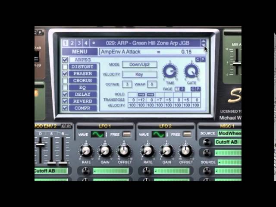The width and height of the screenshot is (276, 207).
Task: Click the LFO 1 Offset knob
Action: (x=124, y=151)
